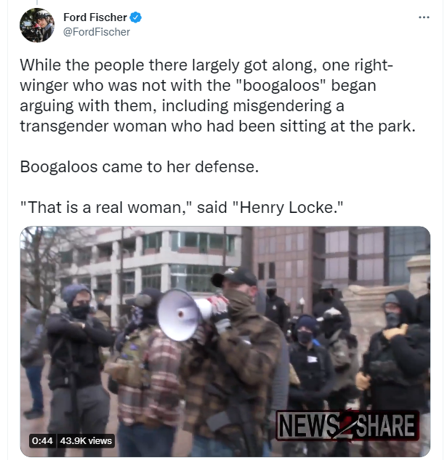Click the line 'Boogaloos came to her defense.'

coord(140,167)
